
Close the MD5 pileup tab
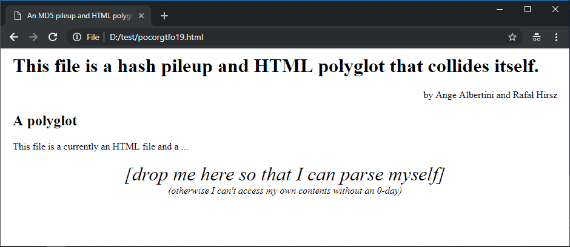(141, 16)
